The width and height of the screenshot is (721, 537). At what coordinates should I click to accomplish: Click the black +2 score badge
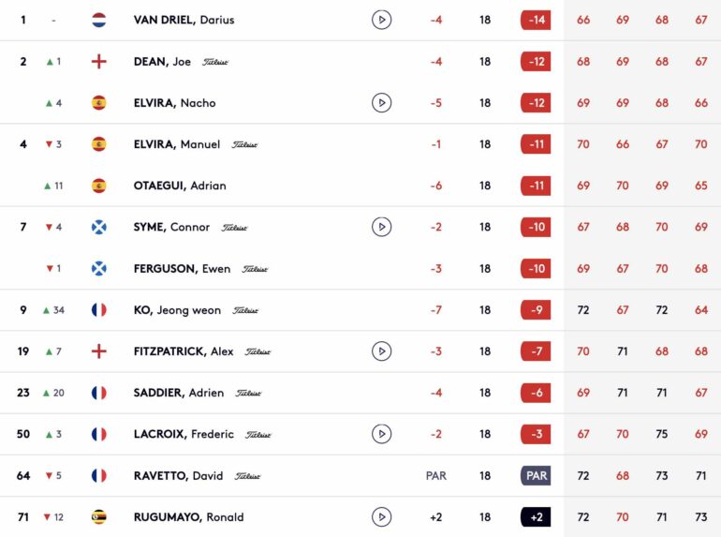(x=536, y=516)
